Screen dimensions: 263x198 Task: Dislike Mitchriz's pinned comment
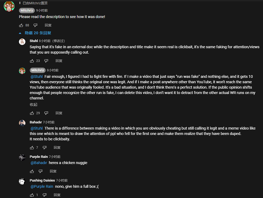[x=35, y=25]
